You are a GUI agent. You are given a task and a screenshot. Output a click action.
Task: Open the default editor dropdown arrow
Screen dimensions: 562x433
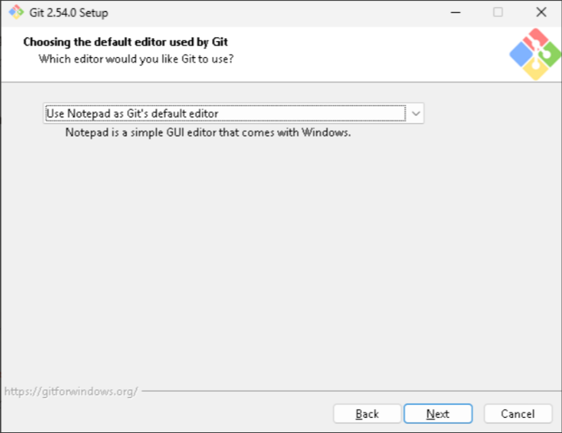point(416,113)
